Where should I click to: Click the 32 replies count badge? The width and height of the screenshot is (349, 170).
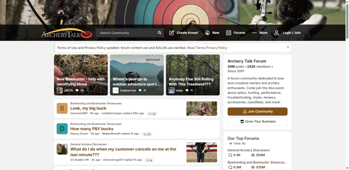[152, 114]
